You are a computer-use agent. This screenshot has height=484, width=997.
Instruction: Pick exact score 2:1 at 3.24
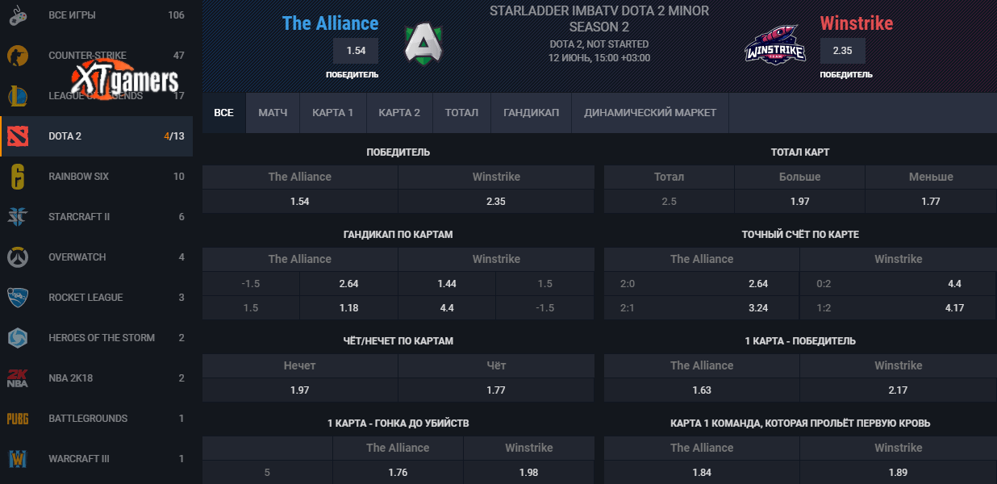[x=702, y=308]
